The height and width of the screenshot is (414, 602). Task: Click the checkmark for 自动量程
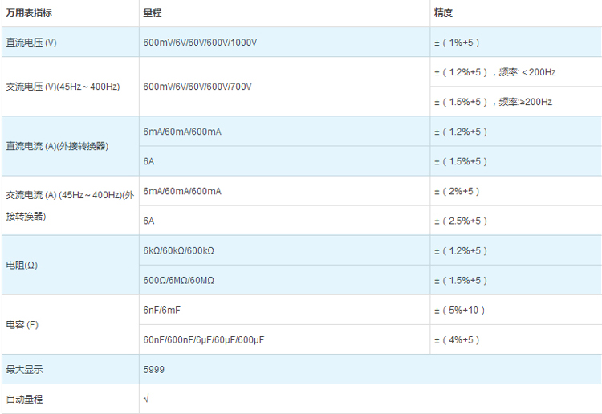(146, 399)
